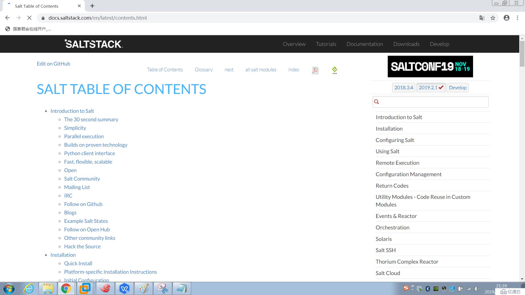
Task: Switch to Google Chrome in the taskbar
Action: (x=66, y=288)
